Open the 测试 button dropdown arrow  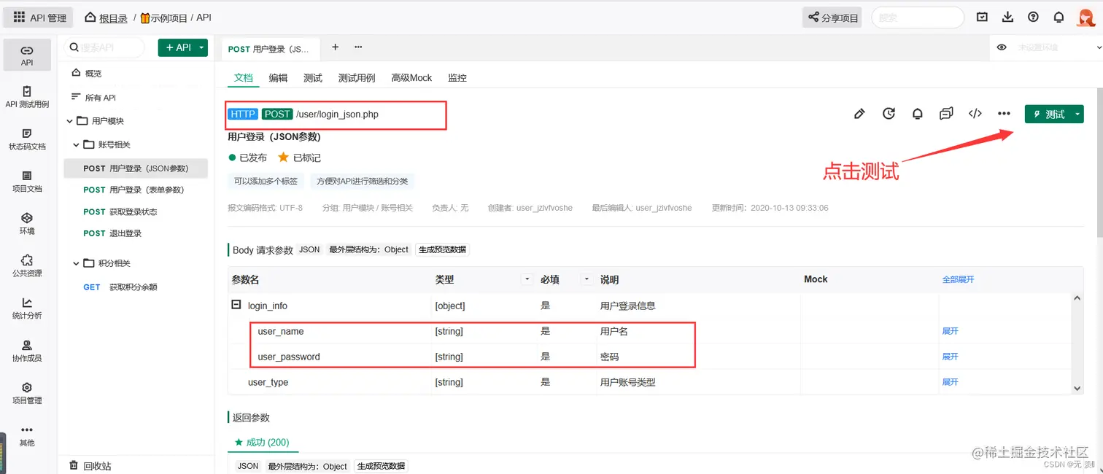1077,114
